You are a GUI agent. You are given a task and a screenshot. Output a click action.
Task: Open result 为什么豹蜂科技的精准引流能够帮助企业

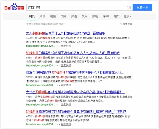click(x=76, y=92)
